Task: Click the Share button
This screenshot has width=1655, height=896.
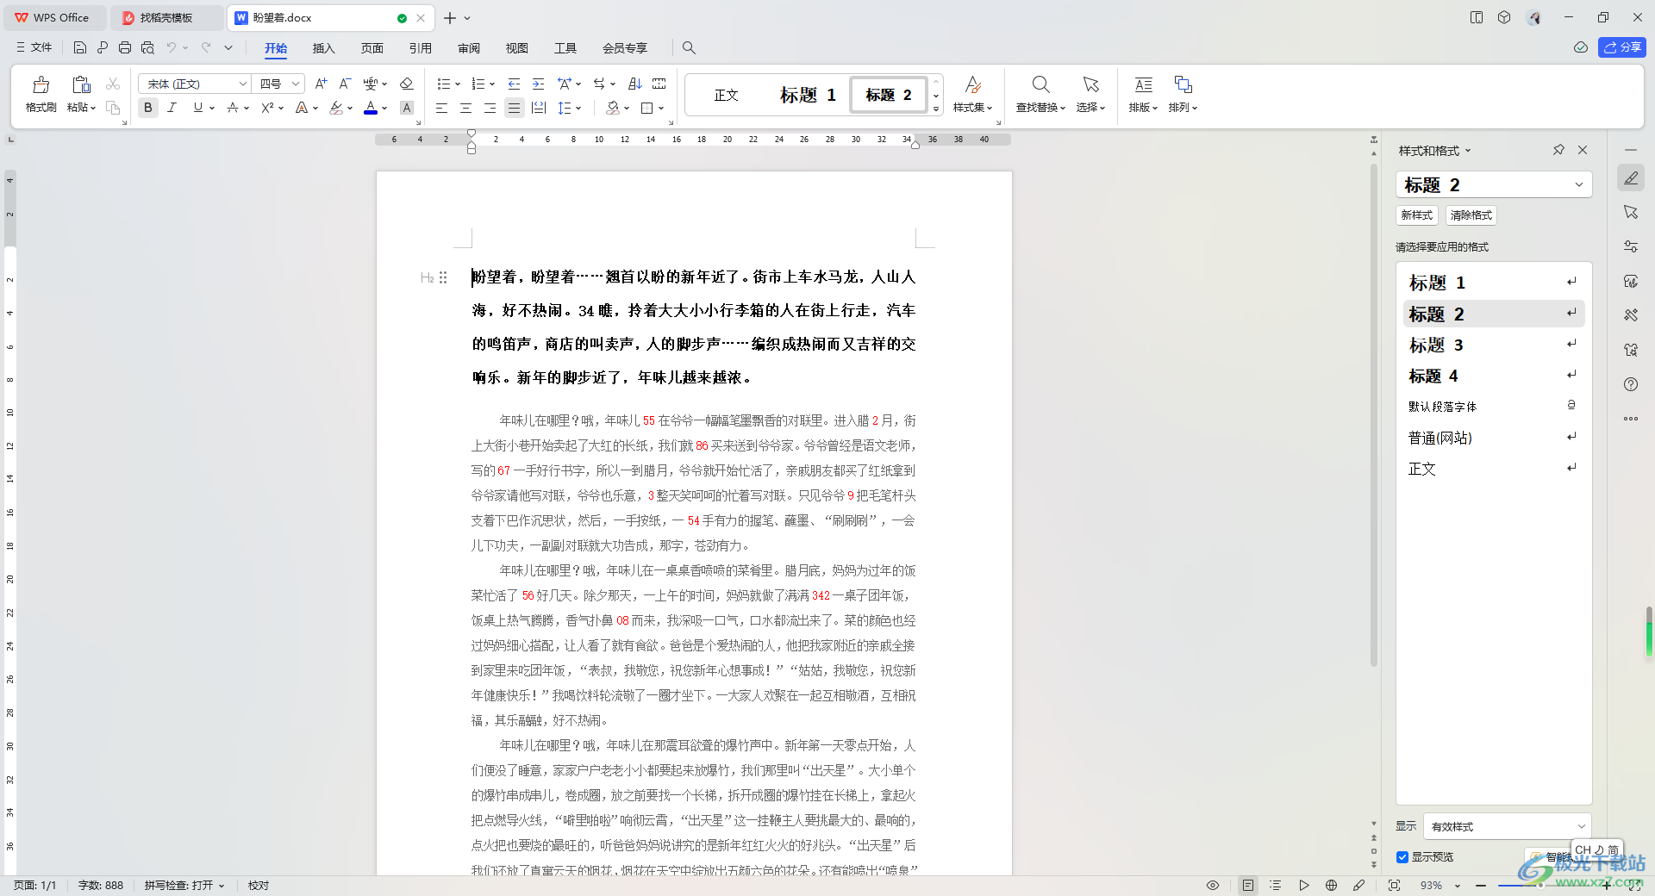Action: point(1622,47)
